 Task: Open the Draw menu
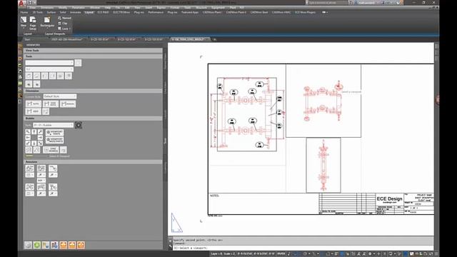pyautogui.click(x=32, y=8)
